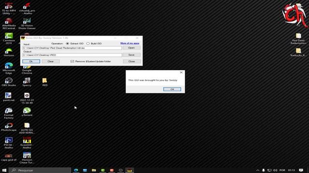The image size is (309, 173).
Task: Click the Open button beside Input path
Action: click(131, 48)
